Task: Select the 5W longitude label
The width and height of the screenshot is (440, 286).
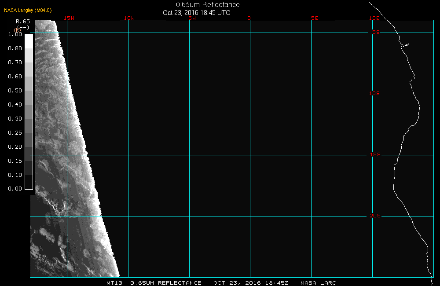Action: (192, 18)
